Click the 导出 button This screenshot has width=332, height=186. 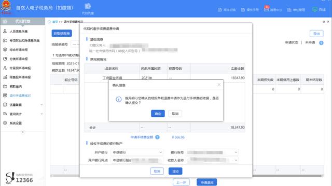(316, 34)
